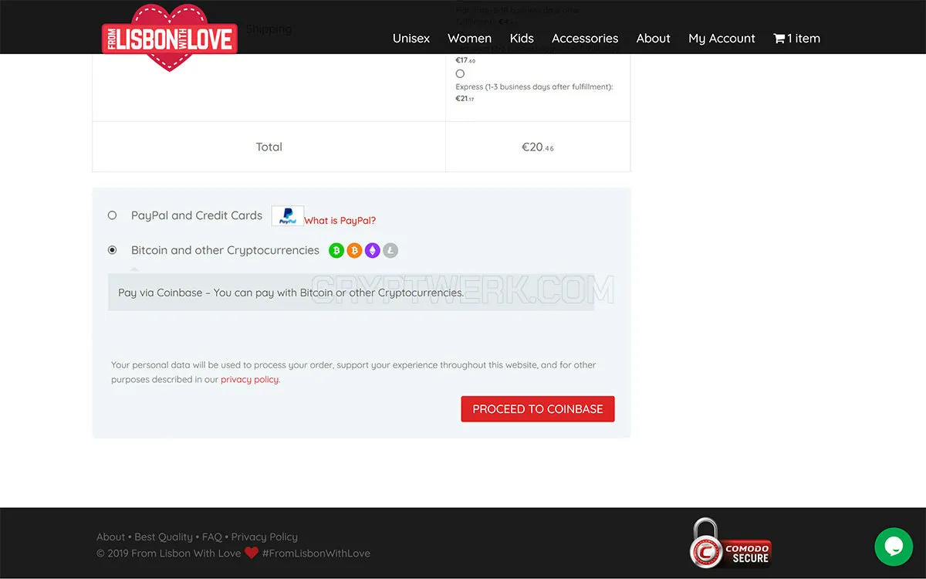Click the footer About link

click(x=110, y=537)
